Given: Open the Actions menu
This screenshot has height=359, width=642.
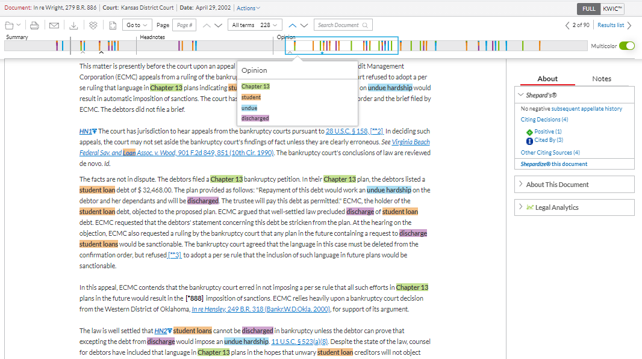Looking at the screenshot, I should coord(248,8).
